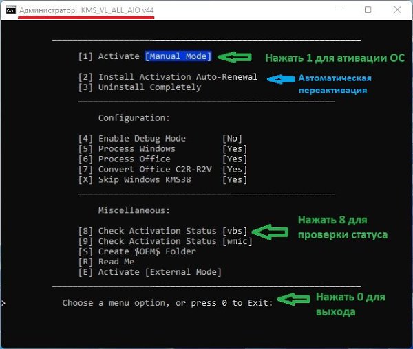413x349 pixels.
Task: Toggle Process Windows [Yes] value
Action: (x=234, y=149)
